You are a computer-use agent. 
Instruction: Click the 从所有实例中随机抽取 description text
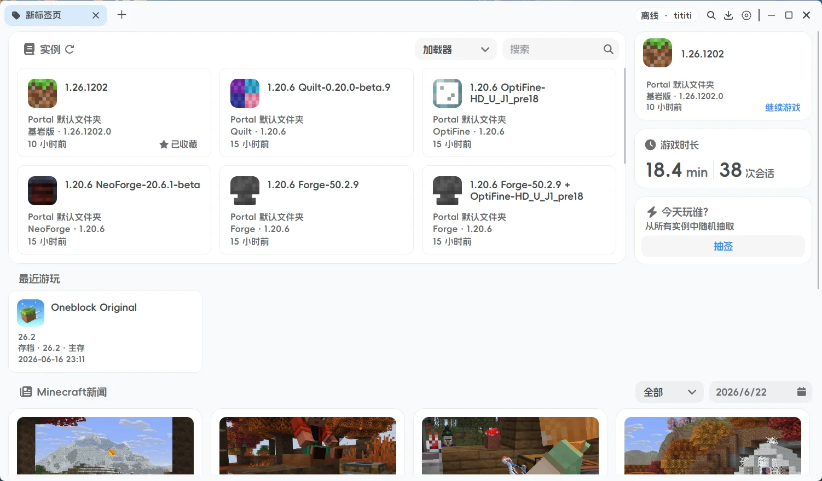coord(690,227)
